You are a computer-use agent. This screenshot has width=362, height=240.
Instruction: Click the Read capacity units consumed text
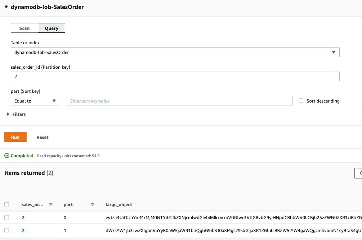point(68,156)
